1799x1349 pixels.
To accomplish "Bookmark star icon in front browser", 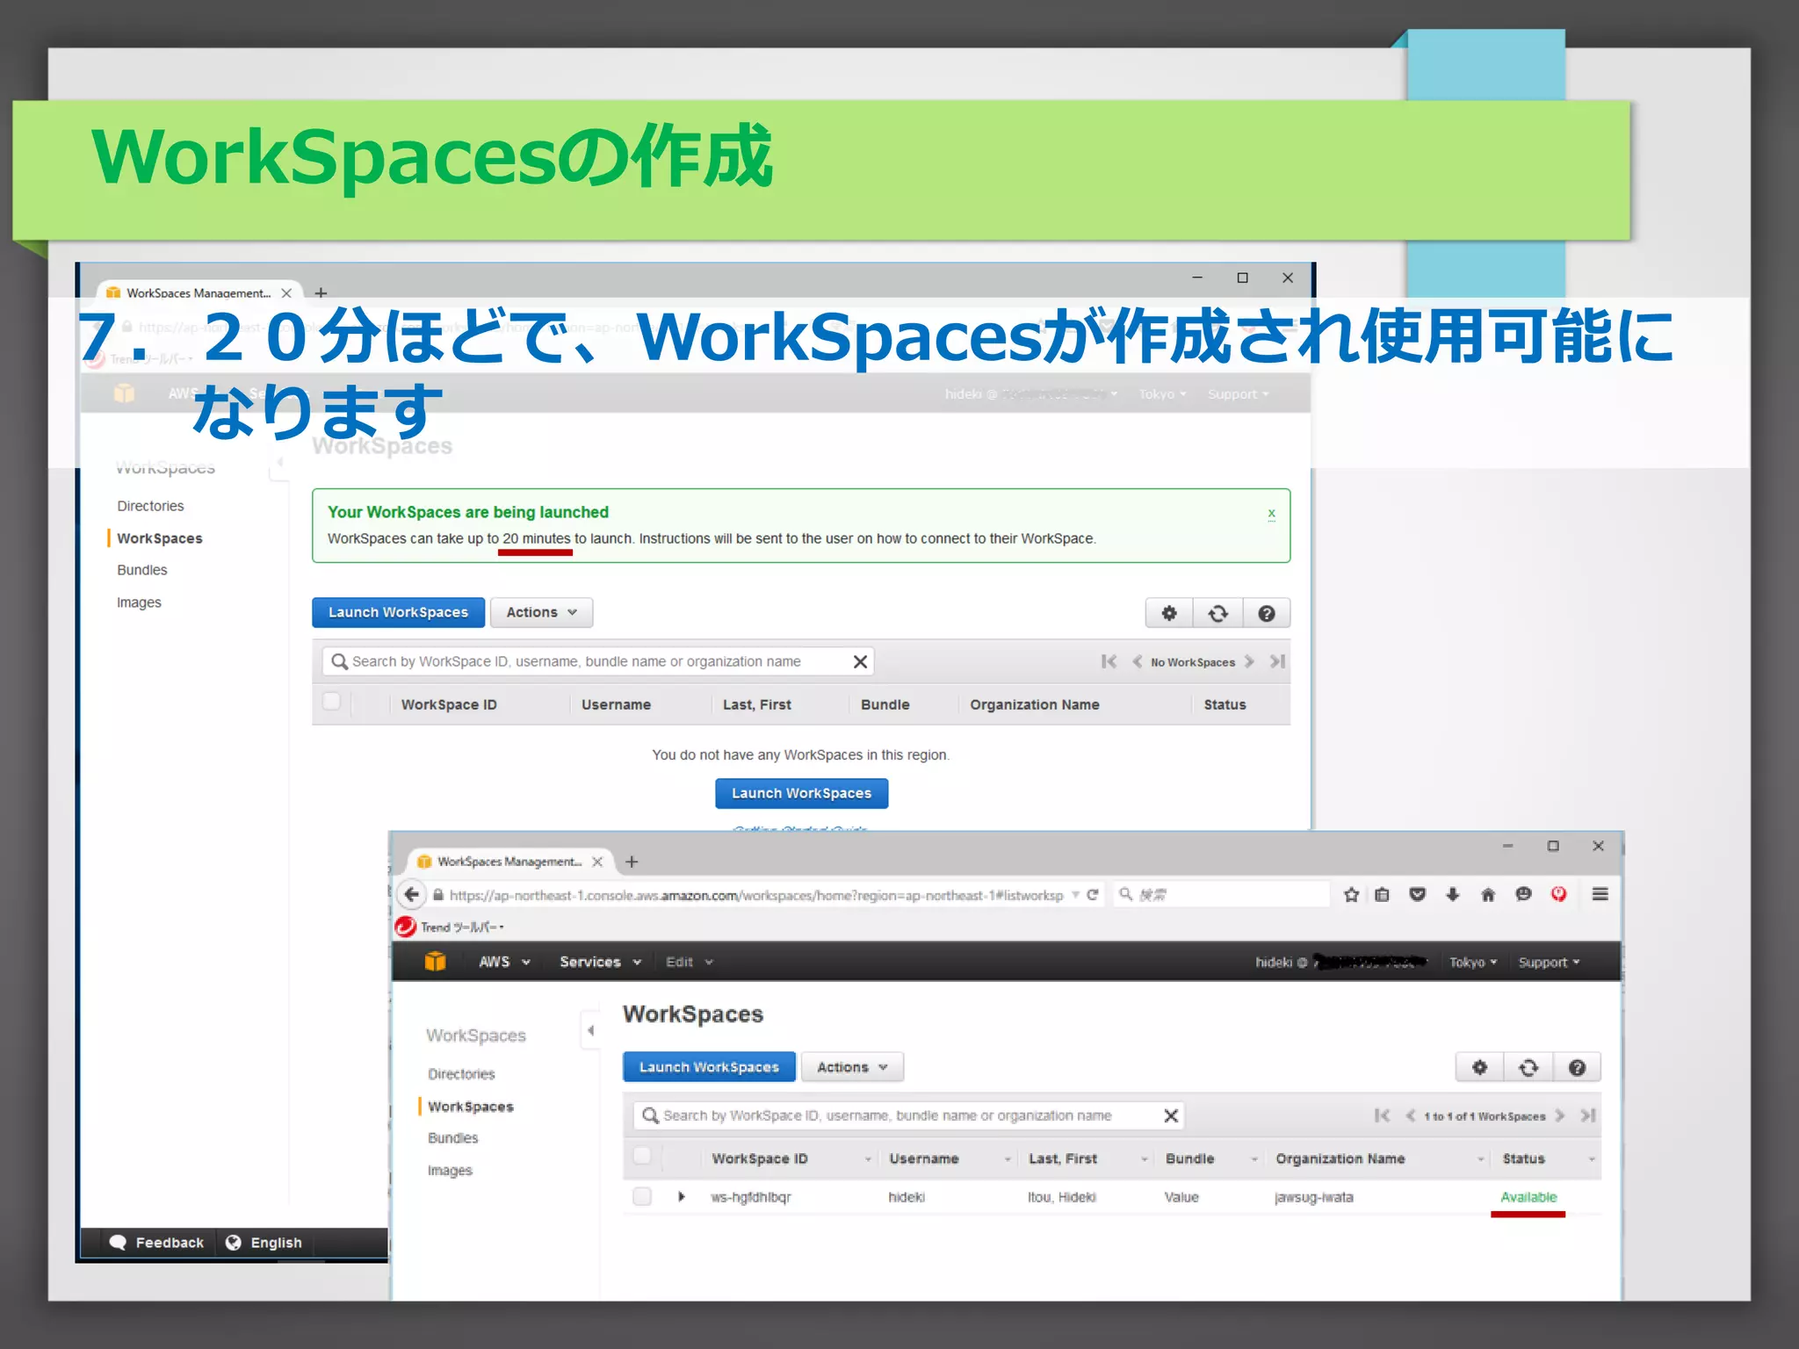I will pyautogui.click(x=1351, y=895).
